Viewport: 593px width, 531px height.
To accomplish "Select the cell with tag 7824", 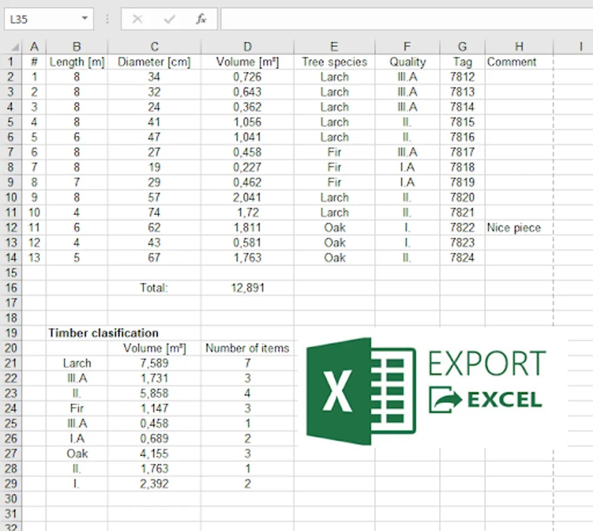I will 462,258.
